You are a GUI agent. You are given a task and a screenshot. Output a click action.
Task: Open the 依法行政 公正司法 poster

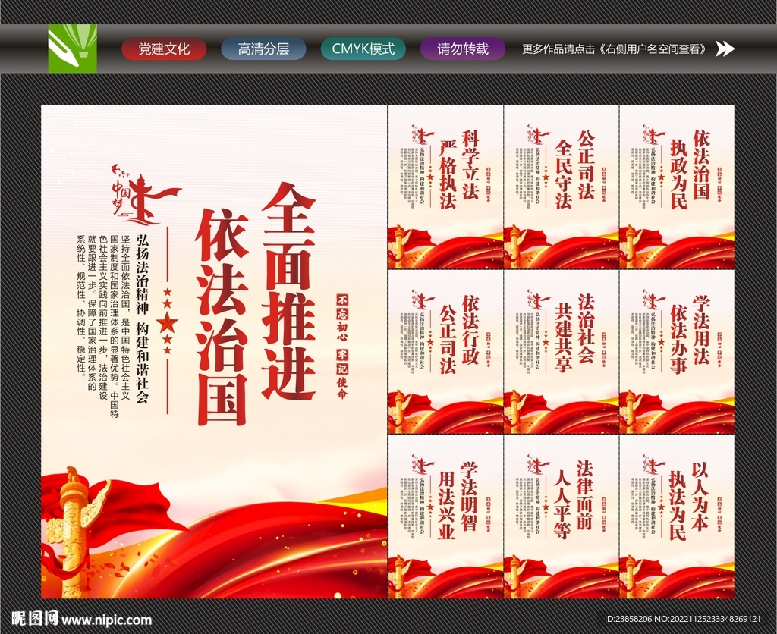click(x=446, y=352)
